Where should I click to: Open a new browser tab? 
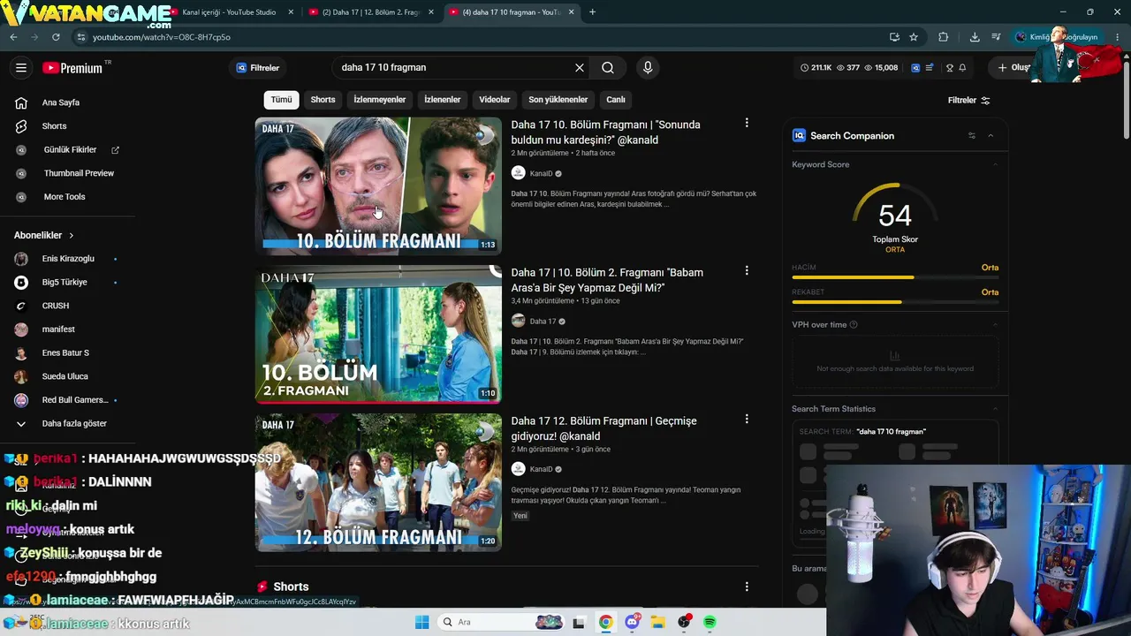[x=592, y=12]
